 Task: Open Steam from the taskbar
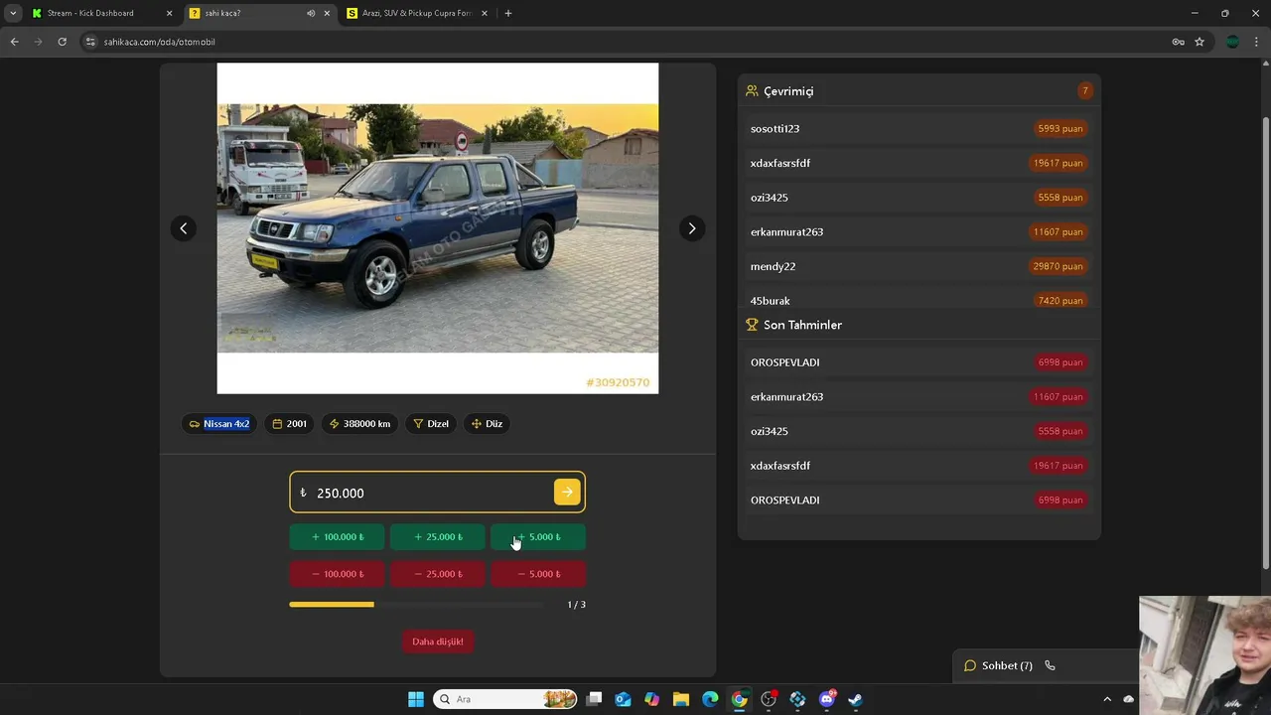click(855, 699)
